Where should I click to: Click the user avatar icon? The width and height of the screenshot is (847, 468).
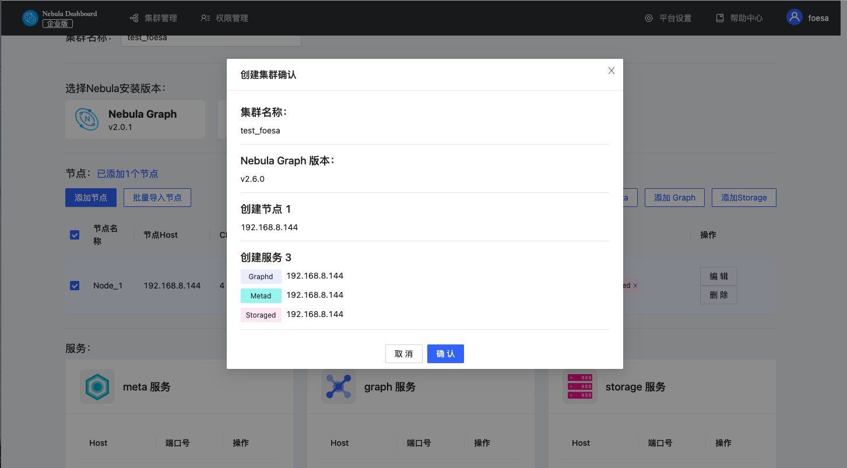pos(794,17)
